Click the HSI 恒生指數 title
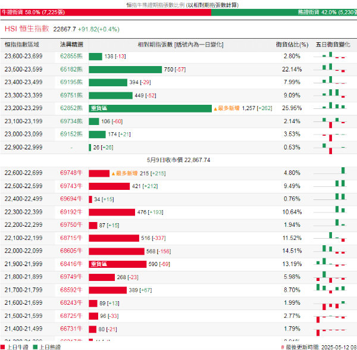 coord(27,29)
